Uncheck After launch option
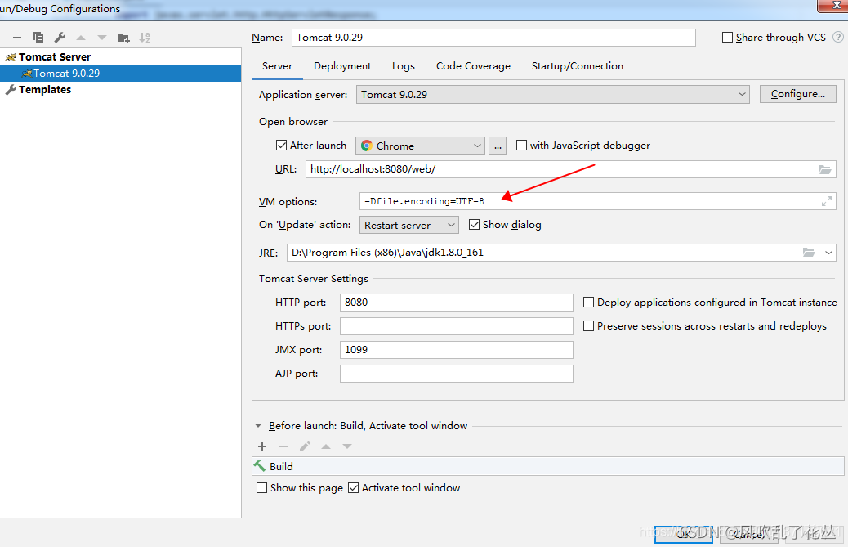The height and width of the screenshot is (547, 848). pyautogui.click(x=281, y=145)
